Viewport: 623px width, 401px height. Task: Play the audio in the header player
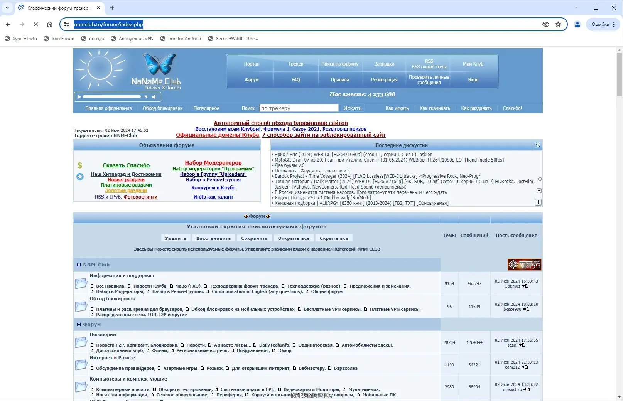(x=79, y=97)
